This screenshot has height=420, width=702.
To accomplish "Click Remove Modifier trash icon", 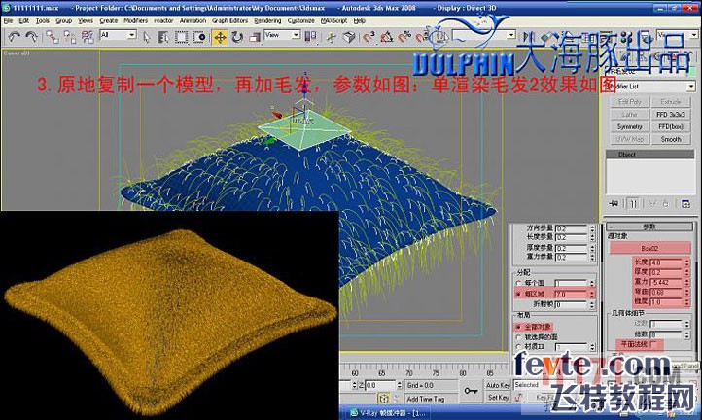I will (x=666, y=204).
